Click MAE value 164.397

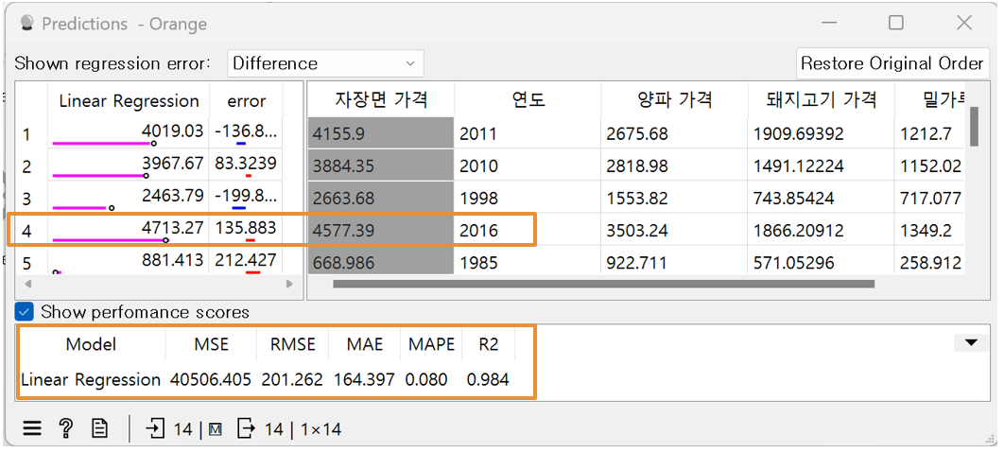(364, 379)
